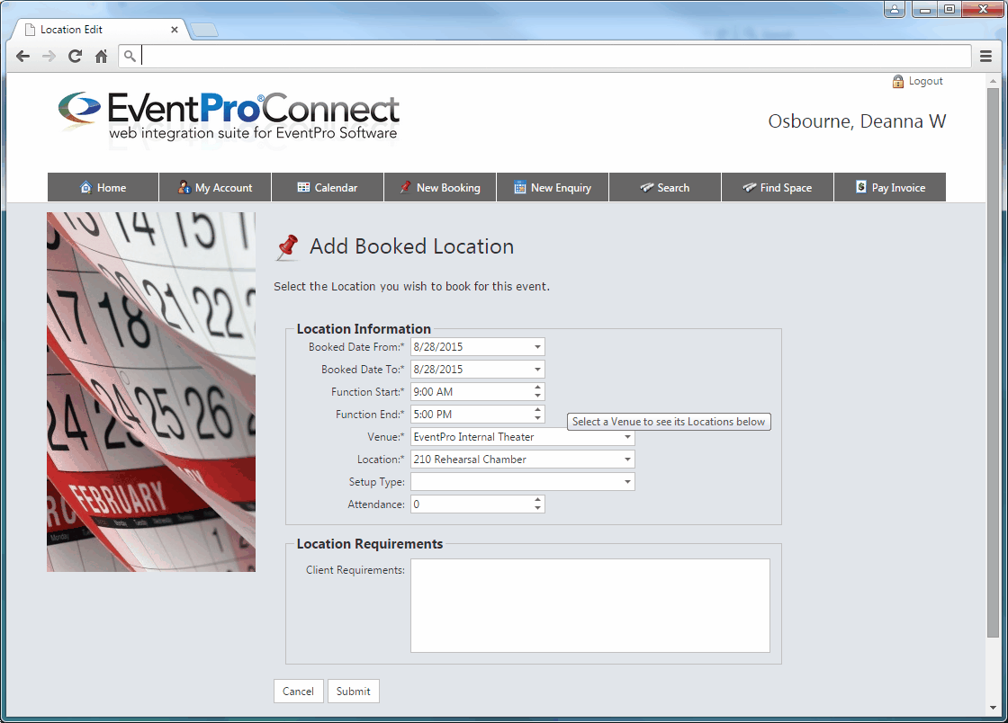This screenshot has width=1008, height=723.
Task: Click the Logout link
Action: 926,81
